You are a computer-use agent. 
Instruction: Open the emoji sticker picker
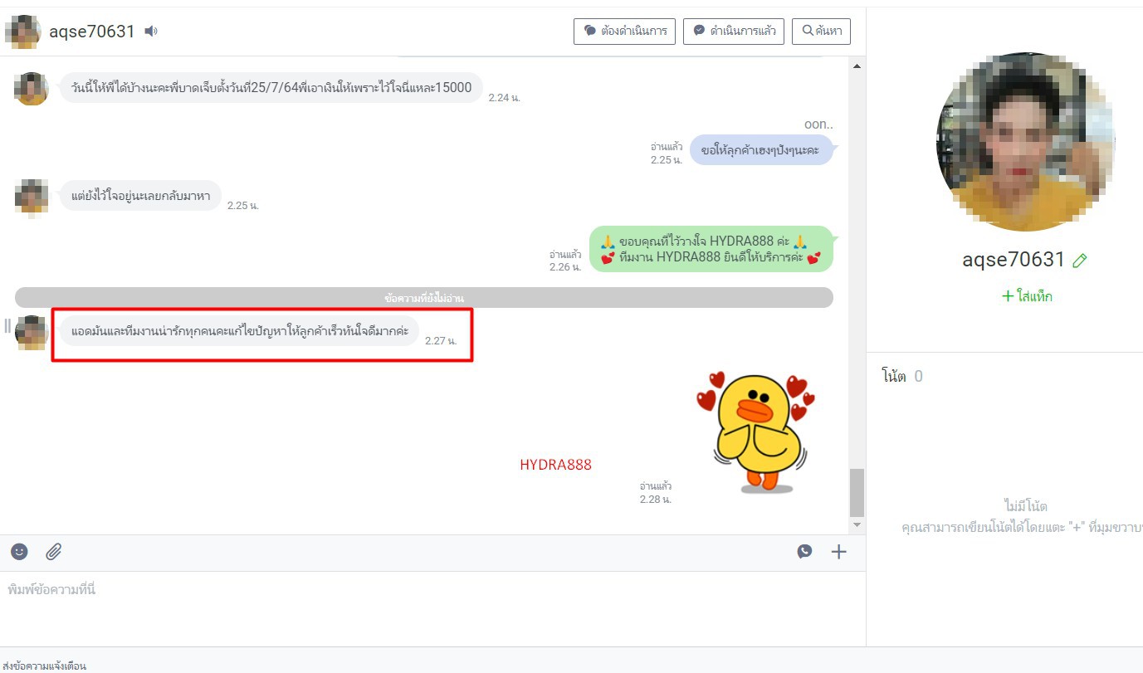point(19,551)
